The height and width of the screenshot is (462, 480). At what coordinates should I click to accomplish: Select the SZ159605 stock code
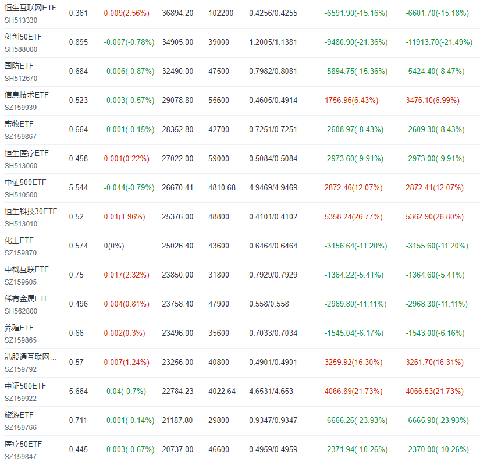pos(20,282)
